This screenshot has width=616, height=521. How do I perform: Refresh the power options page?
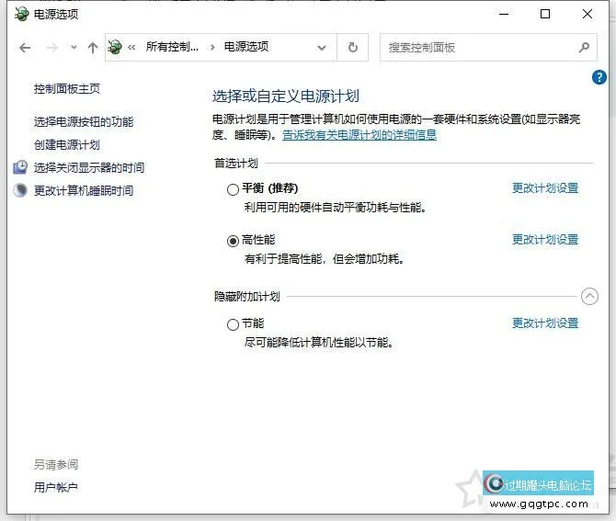[x=353, y=48]
